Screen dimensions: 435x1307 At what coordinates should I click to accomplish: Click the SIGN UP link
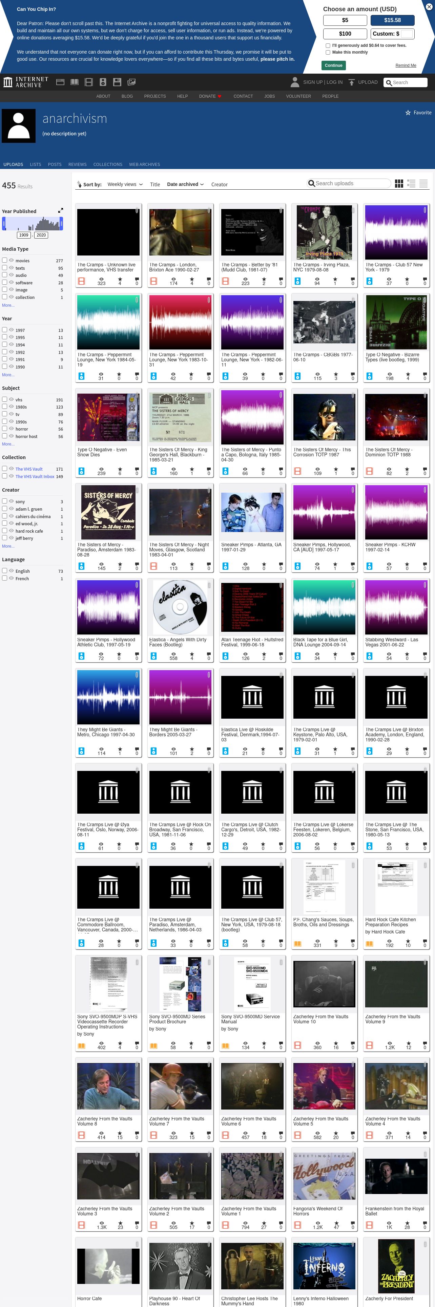pyautogui.click(x=312, y=82)
